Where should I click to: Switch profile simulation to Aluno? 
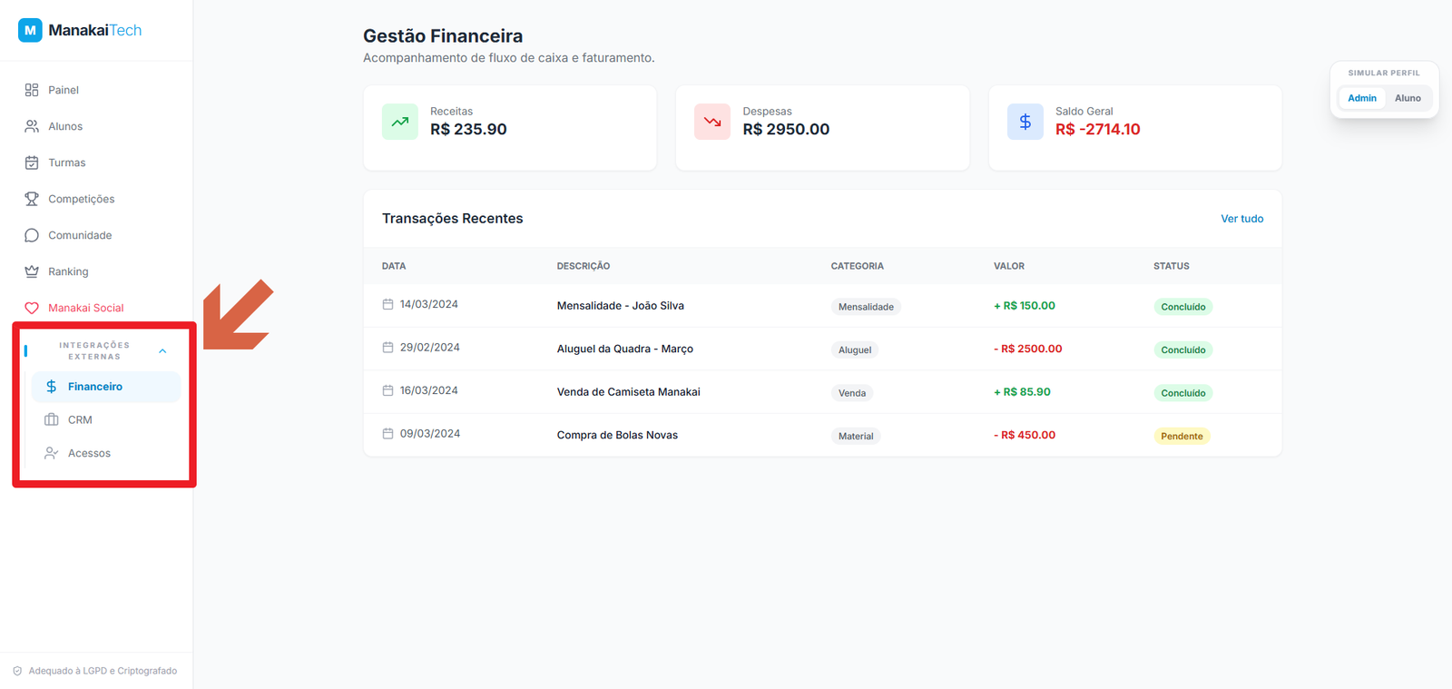tap(1408, 98)
